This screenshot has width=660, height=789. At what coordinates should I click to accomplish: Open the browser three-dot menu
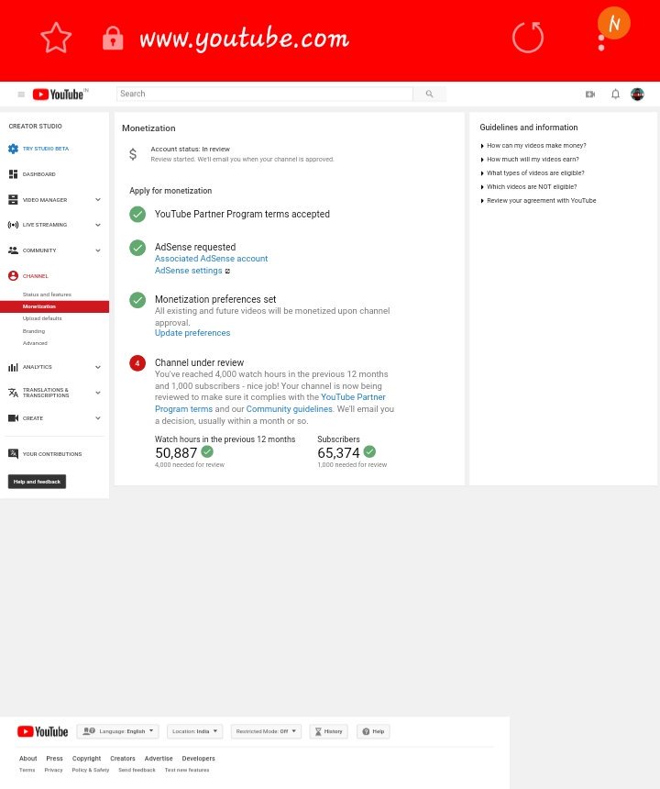point(601,43)
